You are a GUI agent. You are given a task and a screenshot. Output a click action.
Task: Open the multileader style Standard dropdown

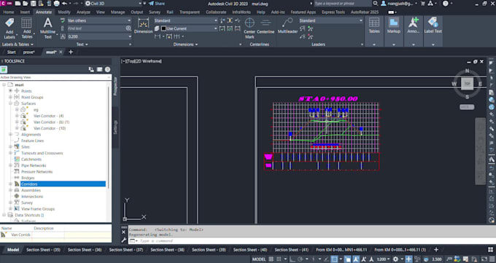[360, 20]
